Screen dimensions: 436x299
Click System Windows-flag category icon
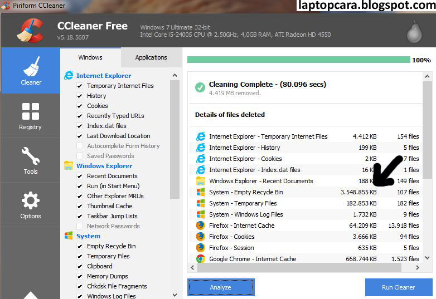69,236
